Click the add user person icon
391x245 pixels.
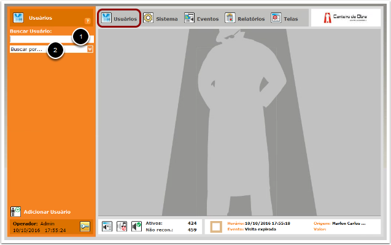pos(15,212)
